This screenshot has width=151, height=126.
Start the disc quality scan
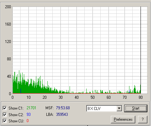[136, 108]
